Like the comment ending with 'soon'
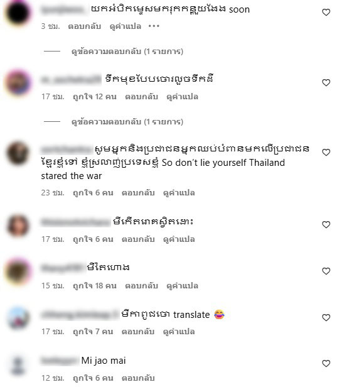 point(326,12)
